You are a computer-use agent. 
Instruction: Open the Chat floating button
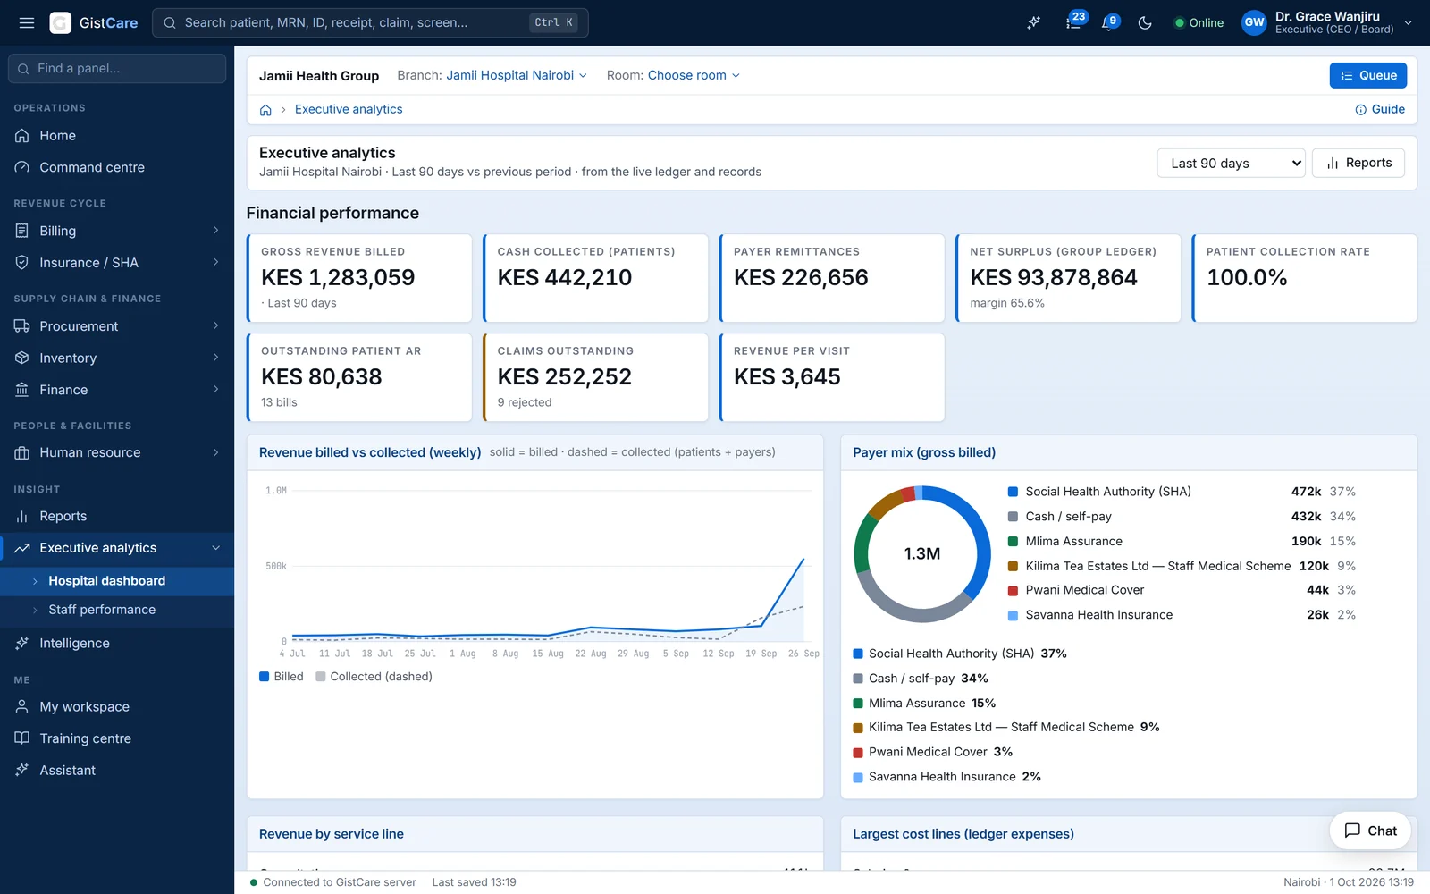click(x=1370, y=831)
